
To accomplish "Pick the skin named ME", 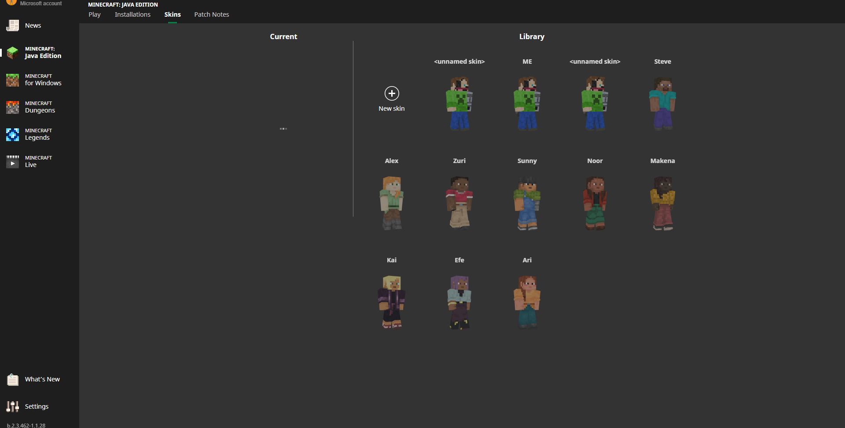I will pyautogui.click(x=527, y=104).
